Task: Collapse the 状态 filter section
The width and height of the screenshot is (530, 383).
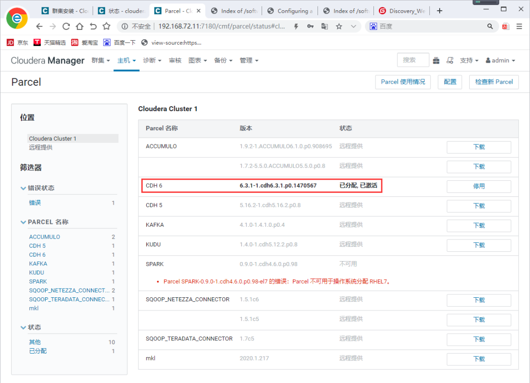Action: (x=31, y=327)
